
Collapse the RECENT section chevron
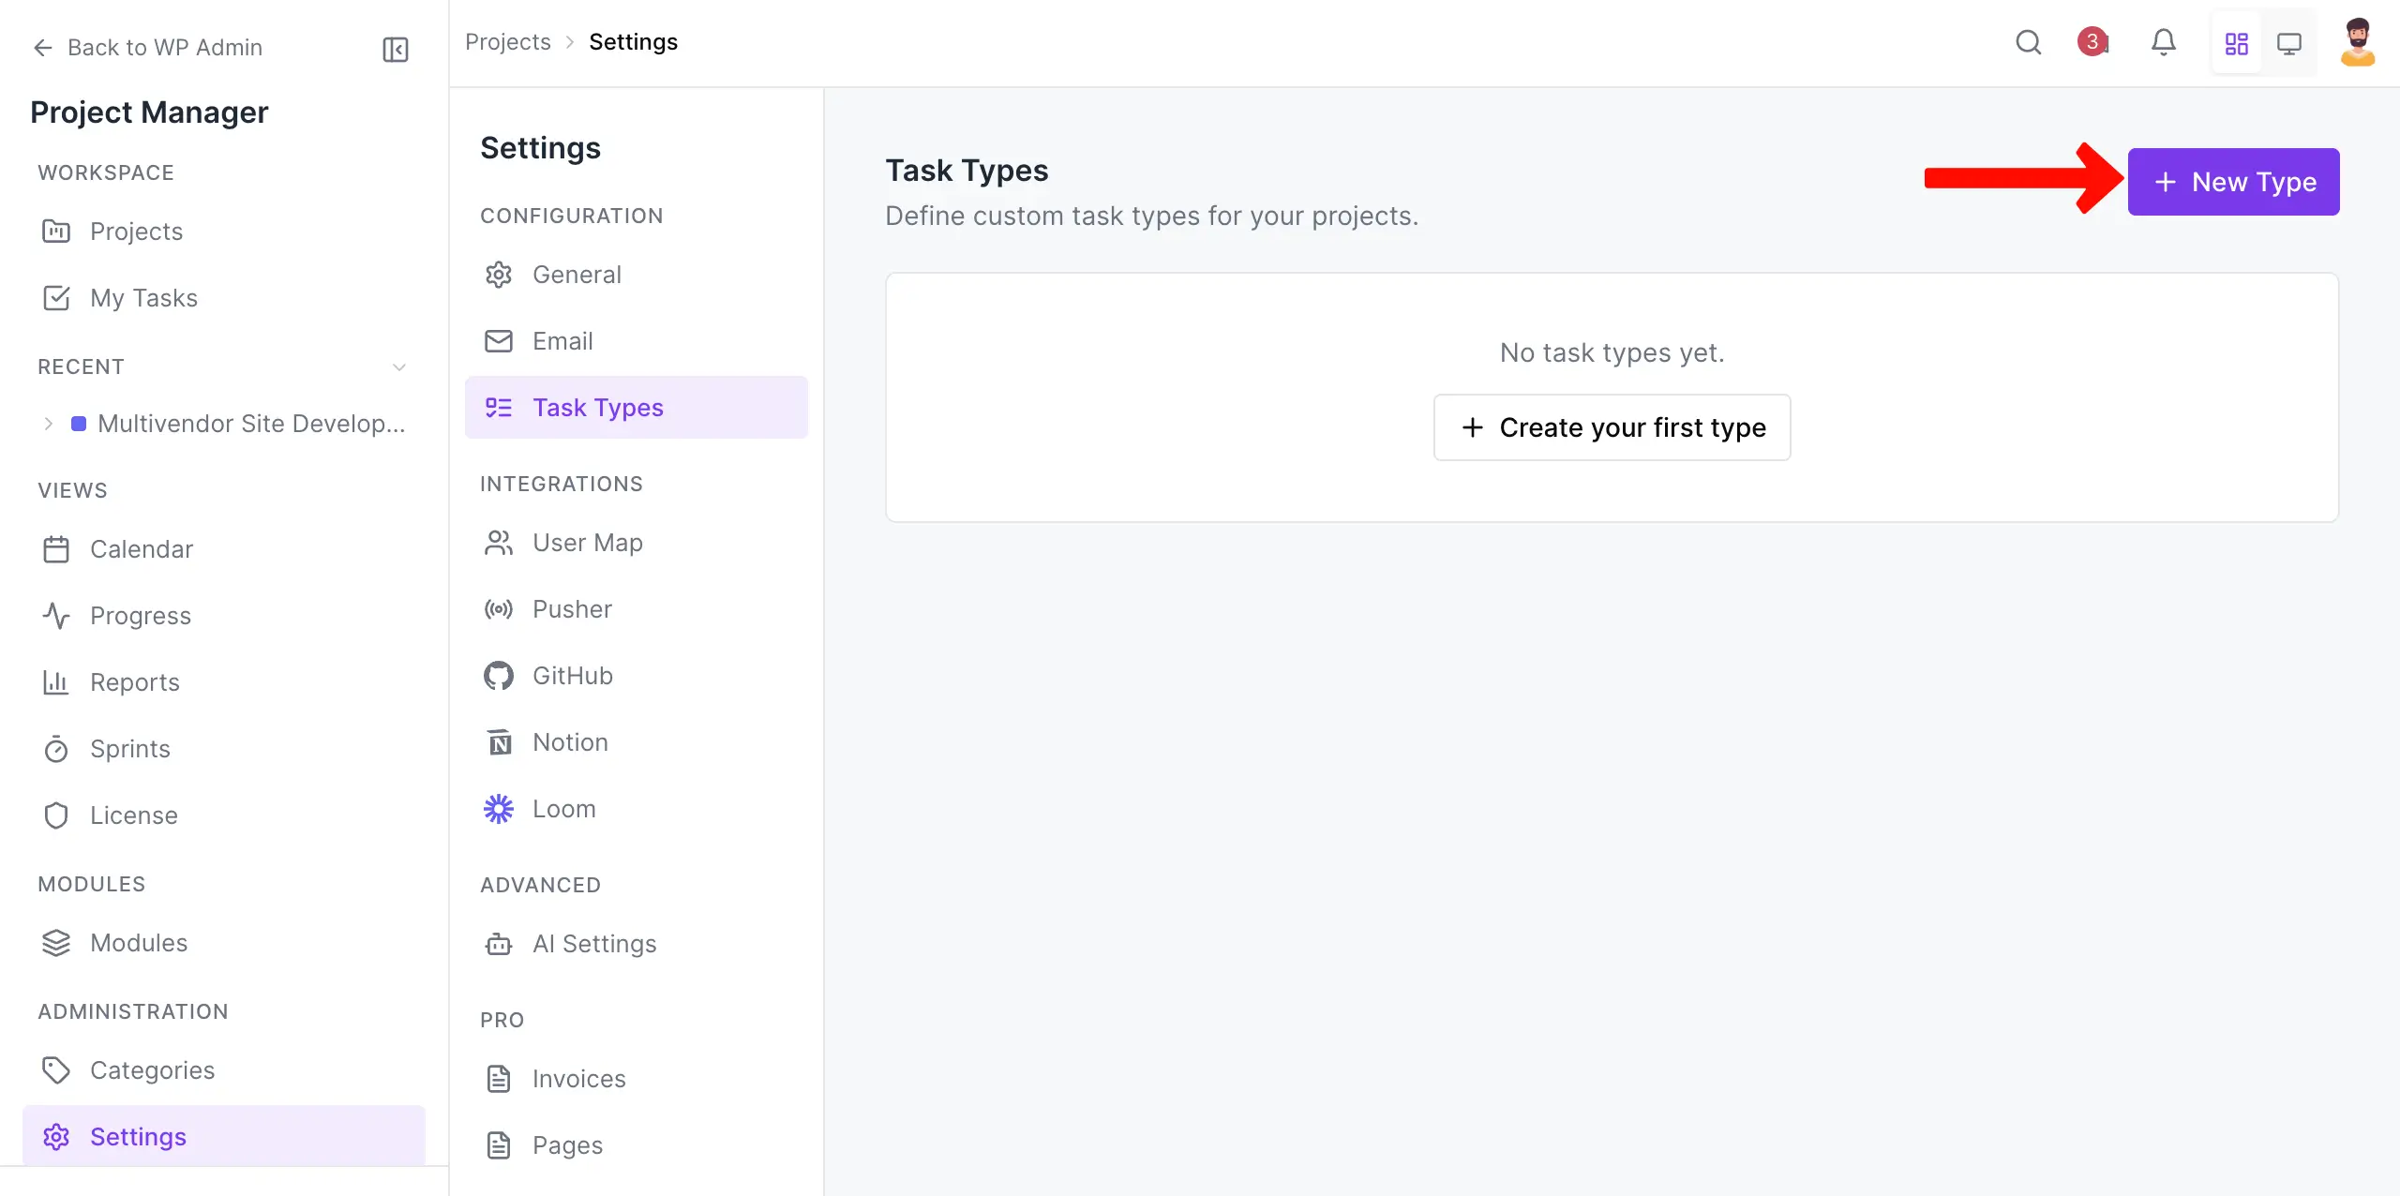399,367
